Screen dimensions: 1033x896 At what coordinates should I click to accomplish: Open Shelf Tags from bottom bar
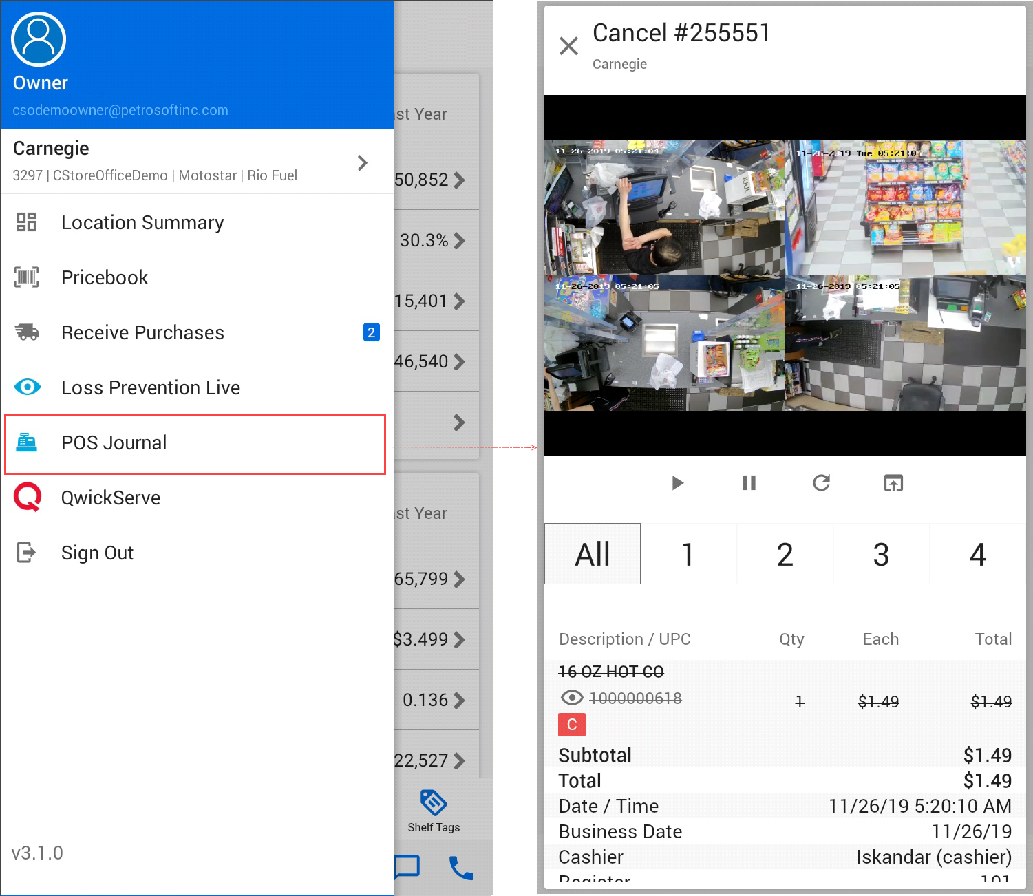tap(434, 811)
